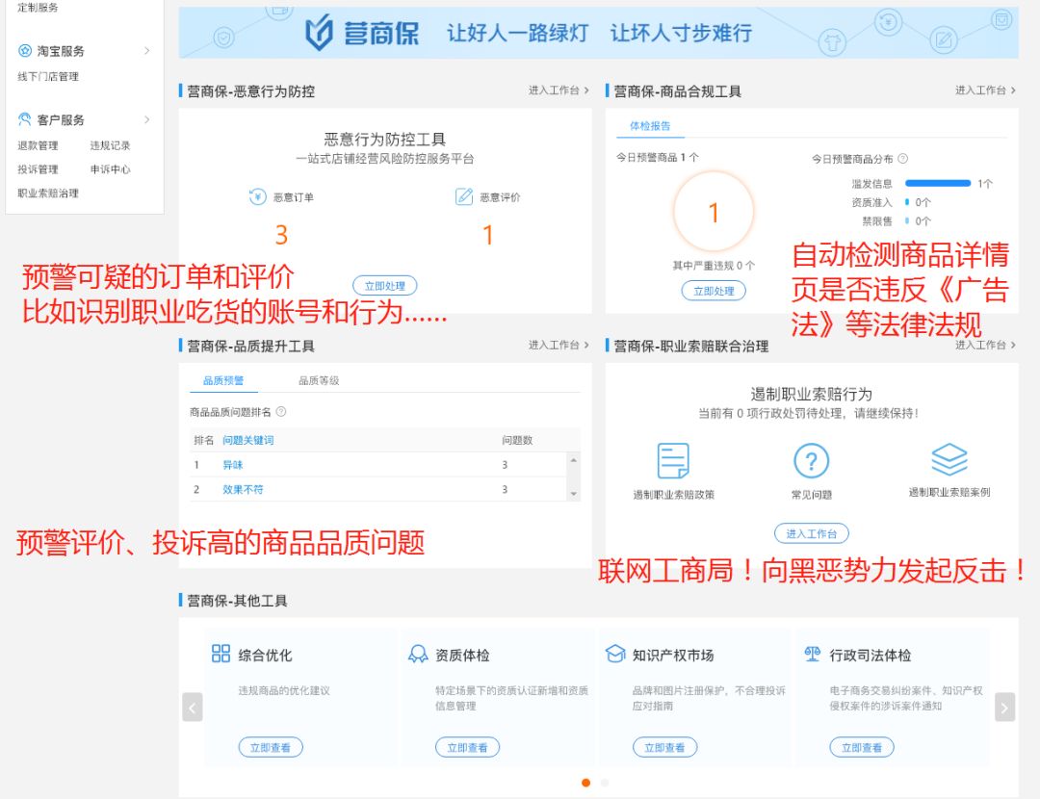Click help icon beside 商品品质问题排名
The image size is (1040, 799).
[x=281, y=412]
